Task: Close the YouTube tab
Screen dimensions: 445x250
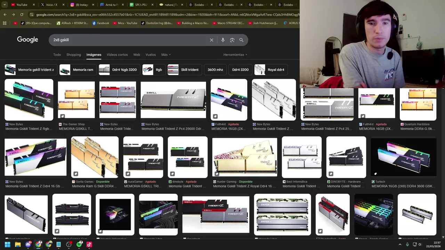Action: pos(34,5)
